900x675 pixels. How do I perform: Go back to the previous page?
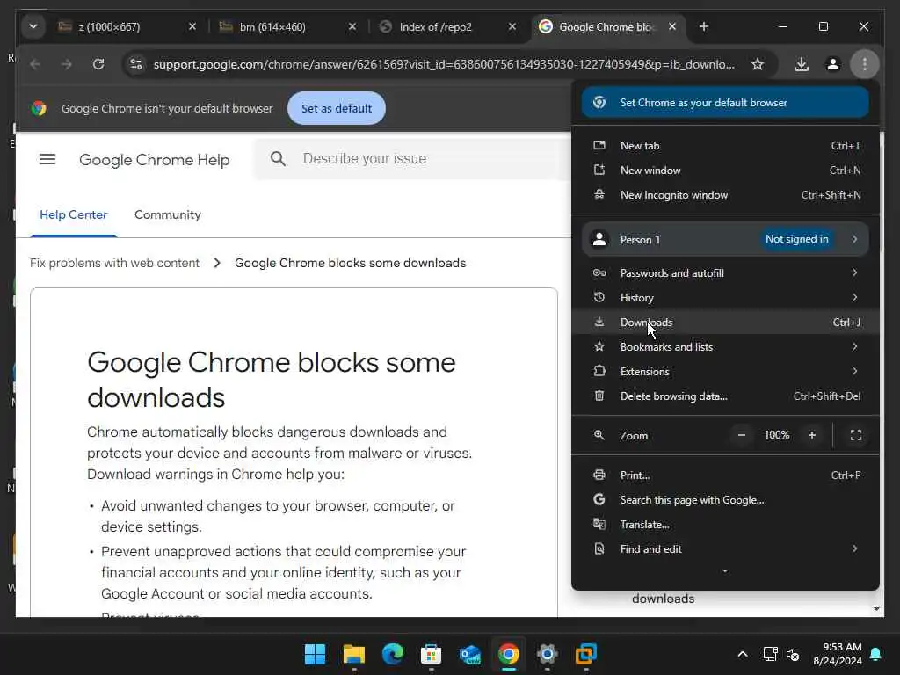[x=35, y=64]
